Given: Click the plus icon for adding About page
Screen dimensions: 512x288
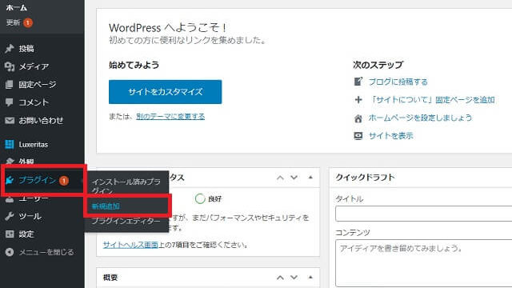Looking at the screenshot, I should (x=358, y=99).
